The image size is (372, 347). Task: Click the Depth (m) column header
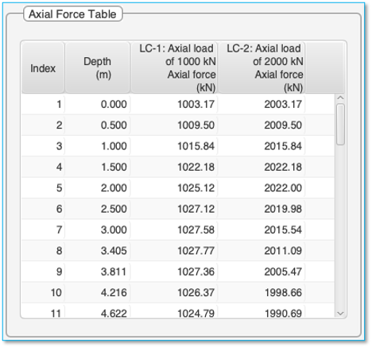point(98,67)
